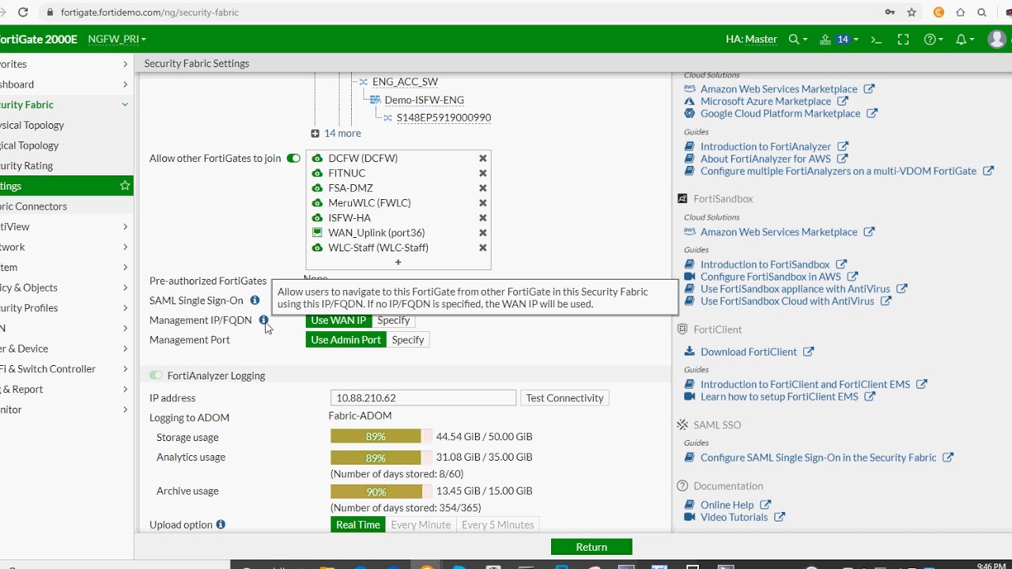1012x569 pixels.
Task: Open the NGFW_PRI VDOM dropdown
Action: (117, 40)
